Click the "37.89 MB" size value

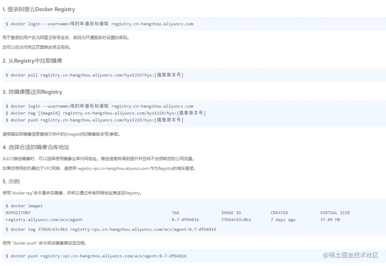click(330, 220)
